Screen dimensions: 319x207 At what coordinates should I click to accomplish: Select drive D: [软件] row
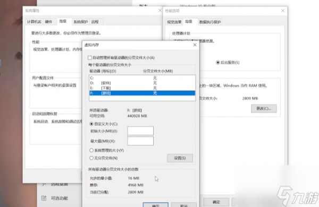142,83
